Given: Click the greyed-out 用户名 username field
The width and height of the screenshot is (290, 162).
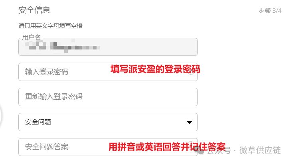Looking at the screenshot, I should pyautogui.click(x=108, y=47).
